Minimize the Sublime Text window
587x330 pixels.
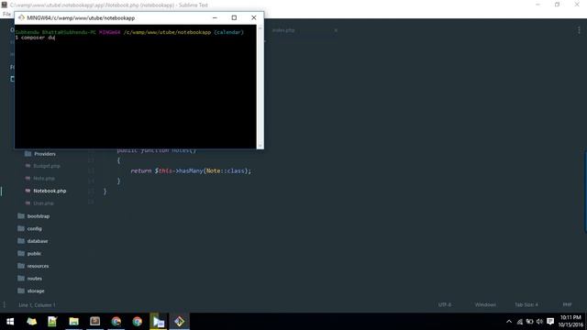tap(537, 5)
